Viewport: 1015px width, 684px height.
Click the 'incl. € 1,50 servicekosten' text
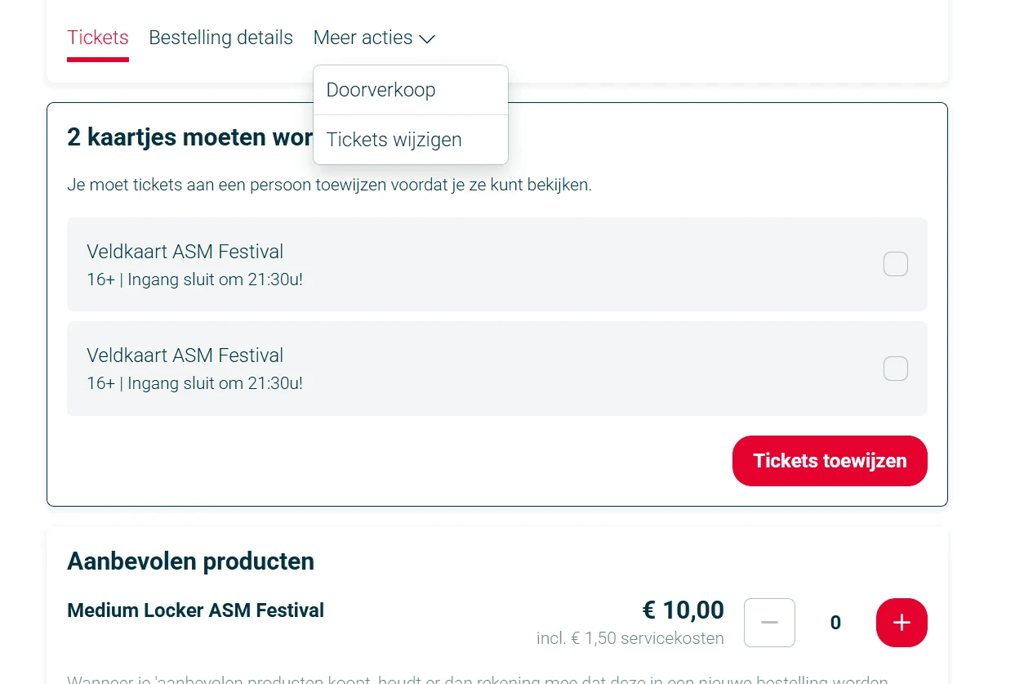[x=630, y=638]
